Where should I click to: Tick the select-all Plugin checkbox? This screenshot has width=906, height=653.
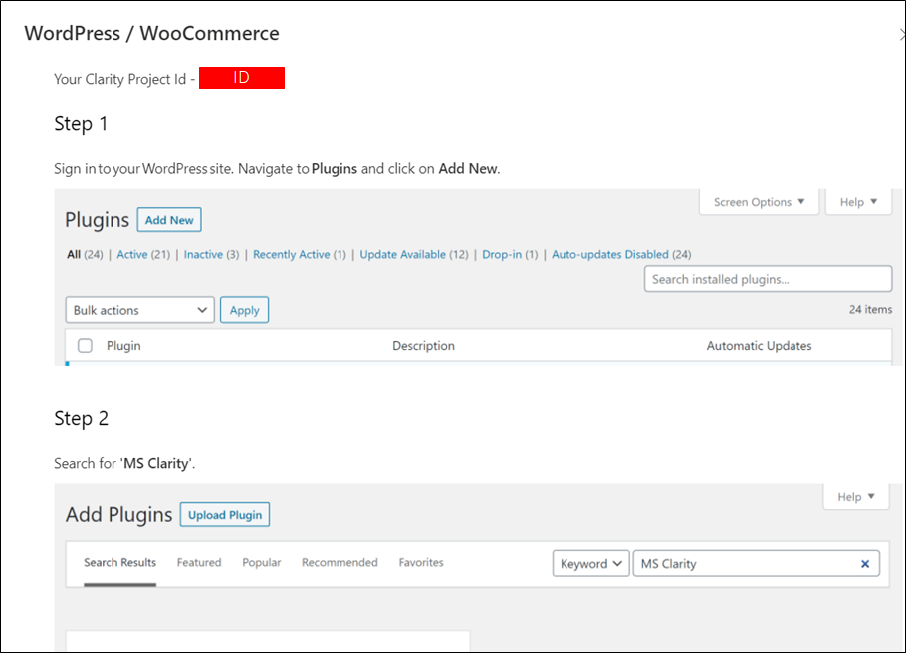click(x=85, y=346)
